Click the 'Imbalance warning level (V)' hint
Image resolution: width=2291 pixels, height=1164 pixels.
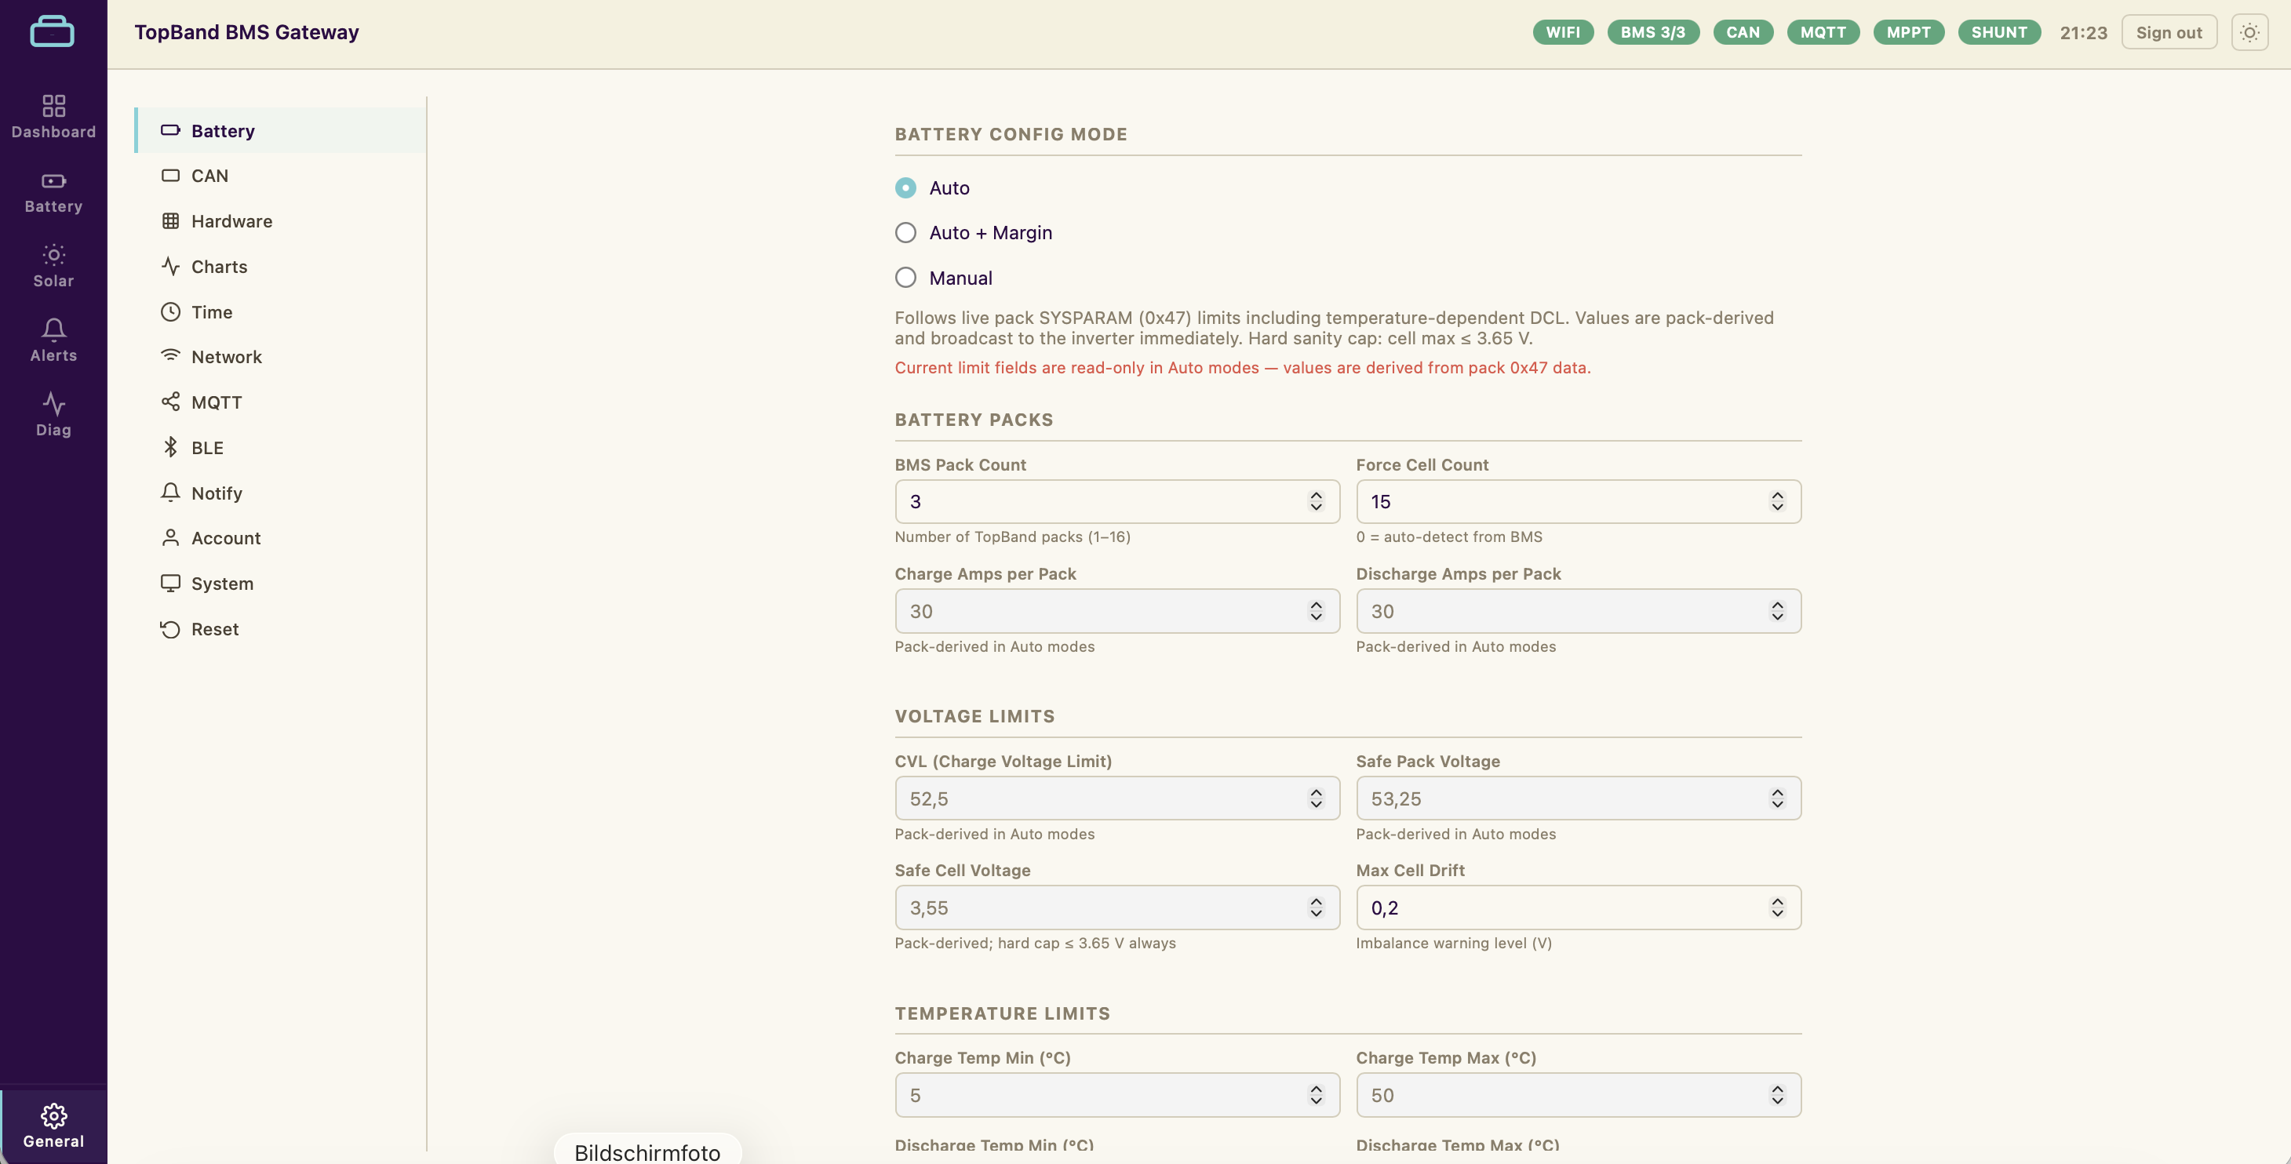pos(1453,944)
